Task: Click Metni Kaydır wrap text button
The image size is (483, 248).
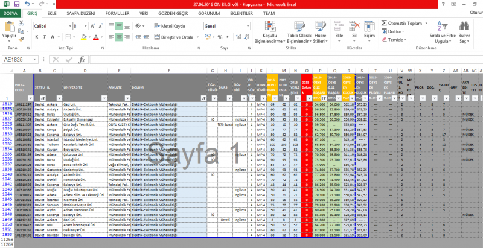Action: [170, 26]
